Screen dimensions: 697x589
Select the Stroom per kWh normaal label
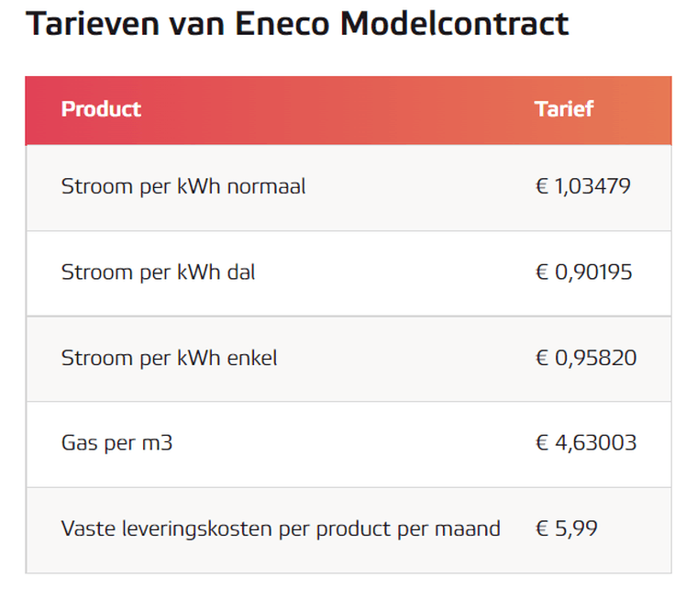pyautogui.click(x=183, y=187)
